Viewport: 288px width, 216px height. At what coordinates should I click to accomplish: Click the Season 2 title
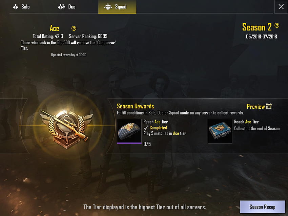point(257,27)
